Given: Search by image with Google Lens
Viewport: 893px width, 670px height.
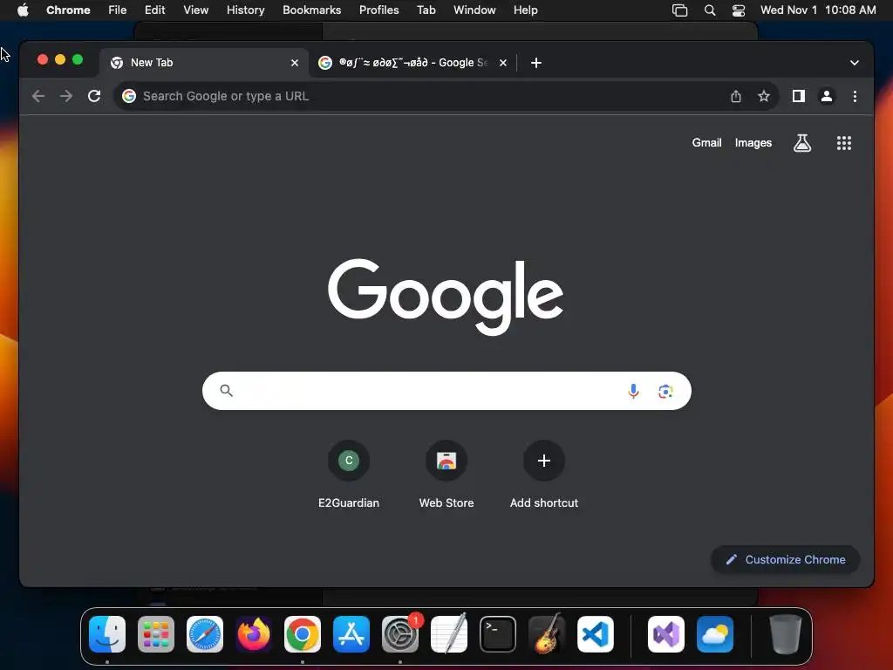Looking at the screenshot, I should [x=665, y=392].
